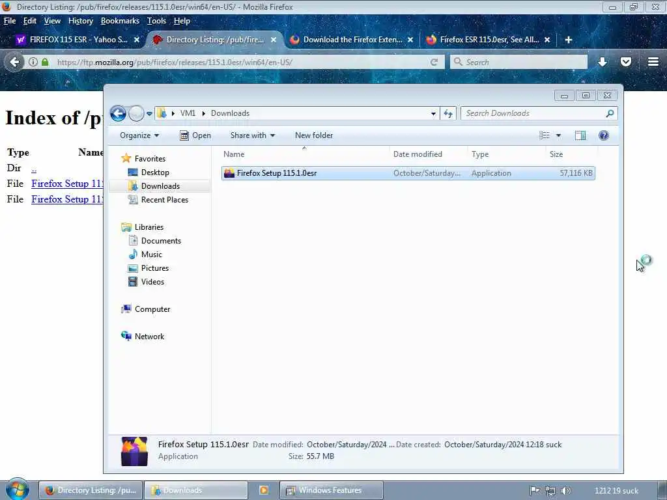
Task: Sort by Date modified column header
Action: pos(429,154)
